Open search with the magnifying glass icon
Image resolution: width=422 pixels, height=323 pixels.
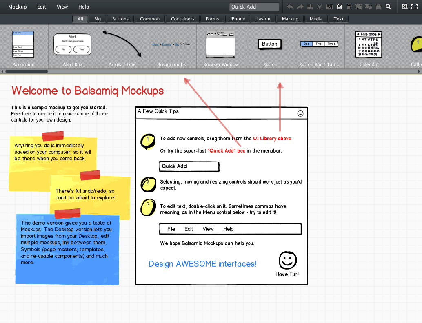click(389, 7)
